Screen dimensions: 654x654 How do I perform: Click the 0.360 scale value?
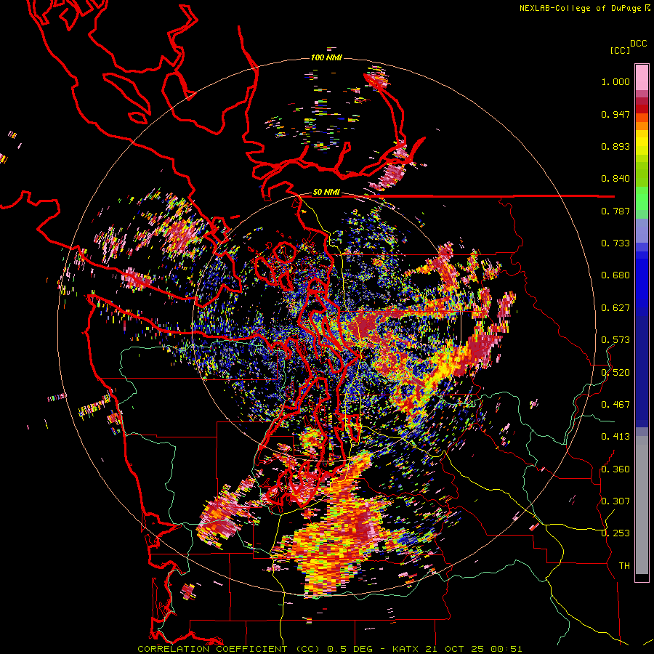click(x=615, y=469)
